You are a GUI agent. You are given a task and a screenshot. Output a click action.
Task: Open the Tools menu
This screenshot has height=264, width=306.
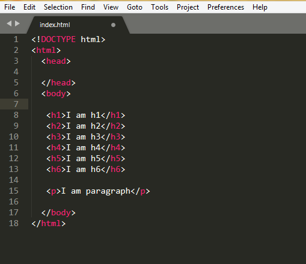pyautogui.click(x=159, y=7)
